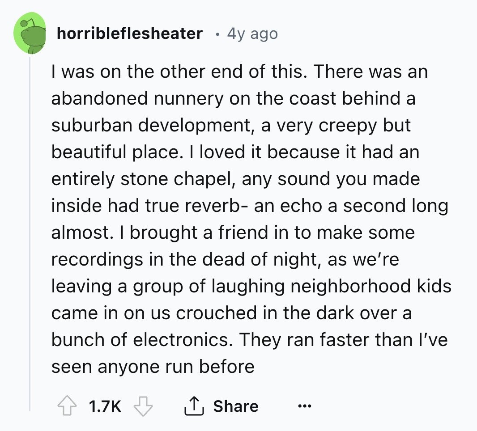Screen dimensions: 477x431
Task: Click the phrase 'bunch of electronics'
Action: coord(142,340)
